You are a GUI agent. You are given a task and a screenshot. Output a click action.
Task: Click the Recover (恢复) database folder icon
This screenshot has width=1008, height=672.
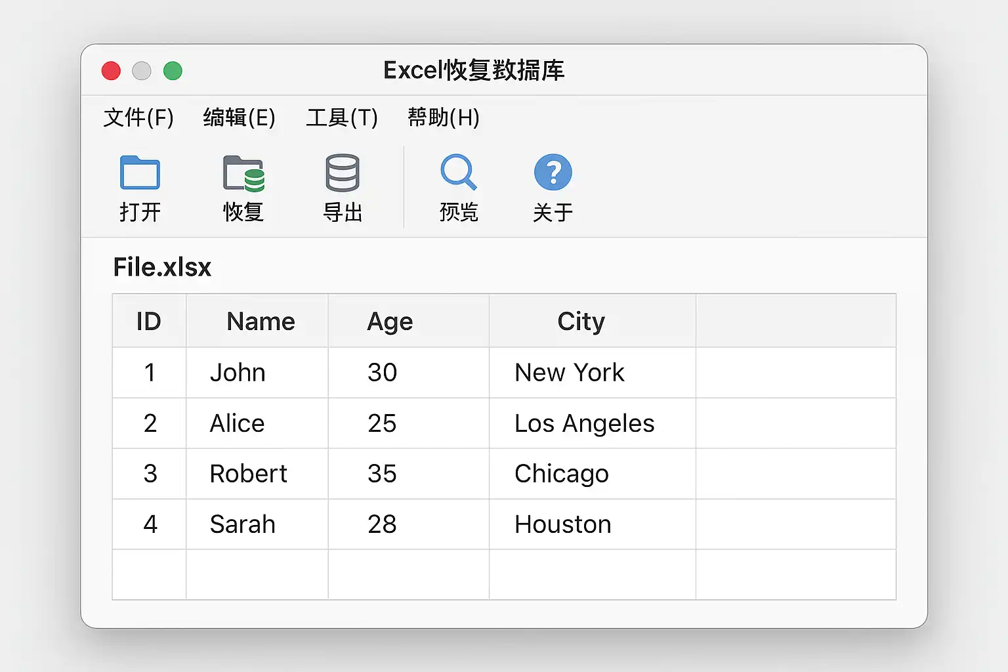coord(243,173)
